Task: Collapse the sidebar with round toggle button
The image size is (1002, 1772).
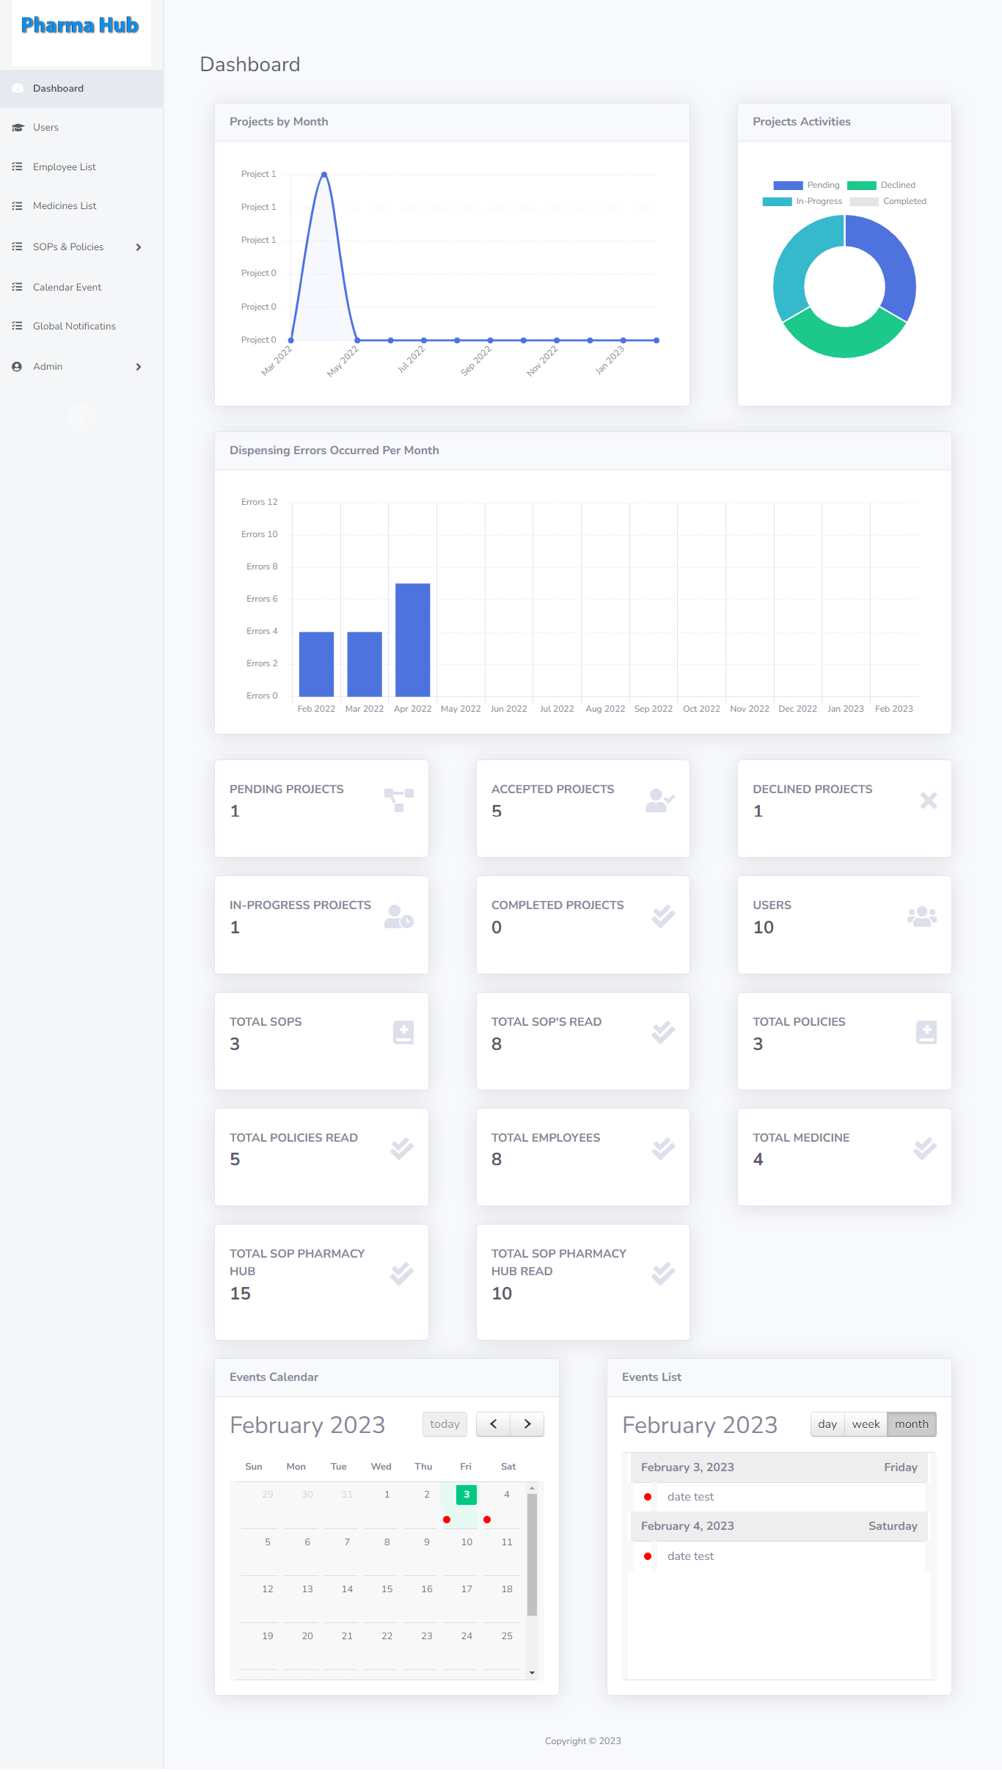Action: [x=81, y=418]
